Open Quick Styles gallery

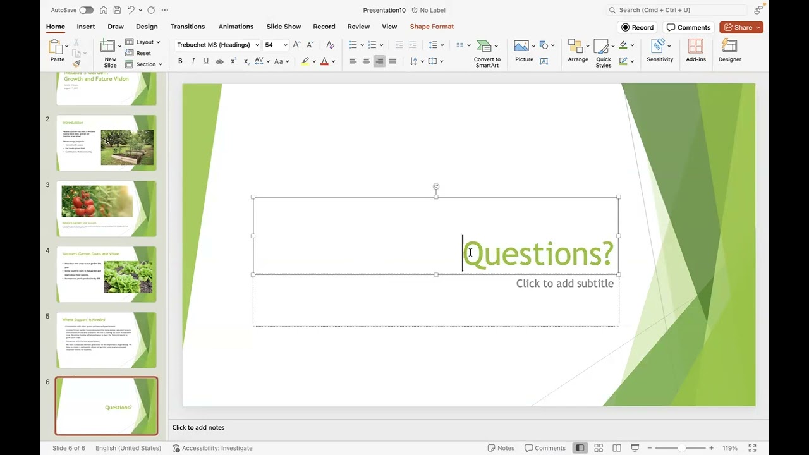pos(604,54)
